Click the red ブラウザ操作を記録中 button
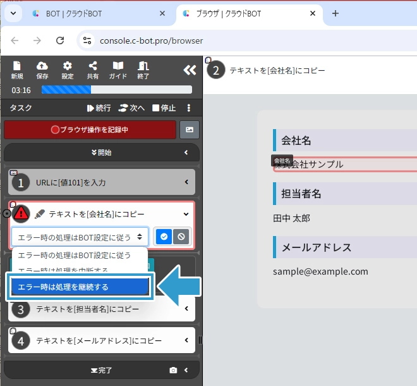The height and width of the screenshot is (386, 417). 90,130
